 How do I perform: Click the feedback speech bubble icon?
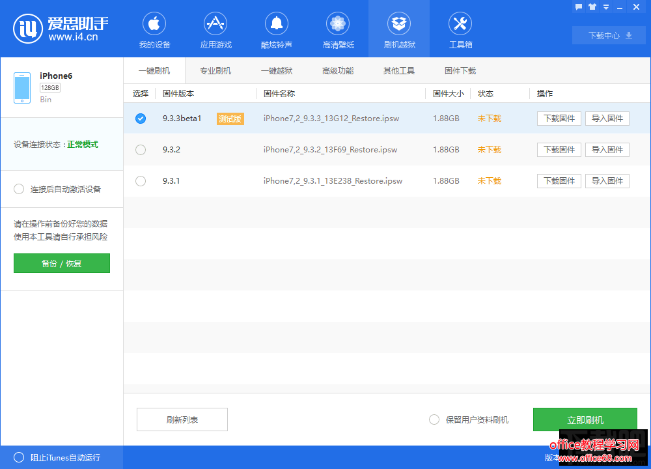point(578,7)
